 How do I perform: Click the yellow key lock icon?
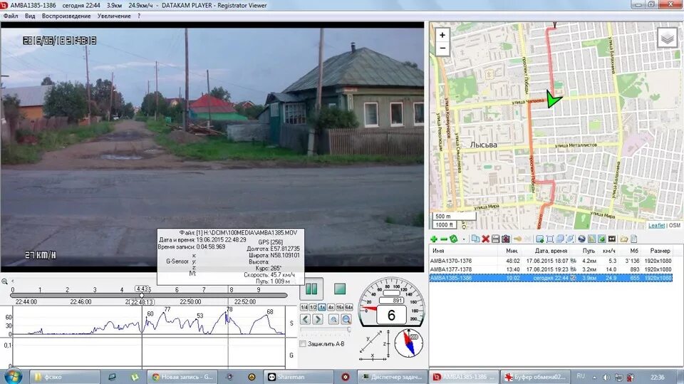pyautogui.click(x=517, y=239)
